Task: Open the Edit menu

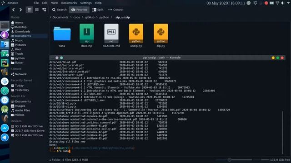Action: click(45, 3)
